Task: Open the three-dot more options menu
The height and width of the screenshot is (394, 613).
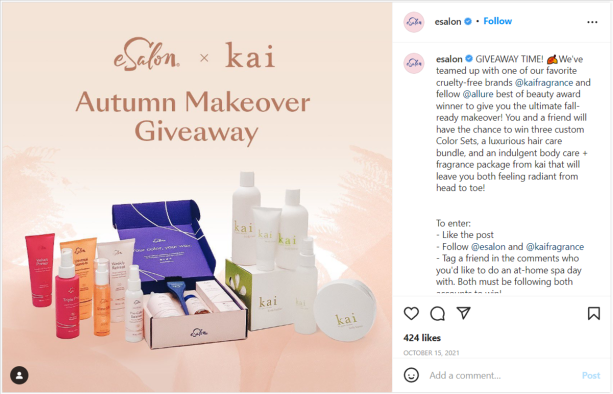Action: 592,22
